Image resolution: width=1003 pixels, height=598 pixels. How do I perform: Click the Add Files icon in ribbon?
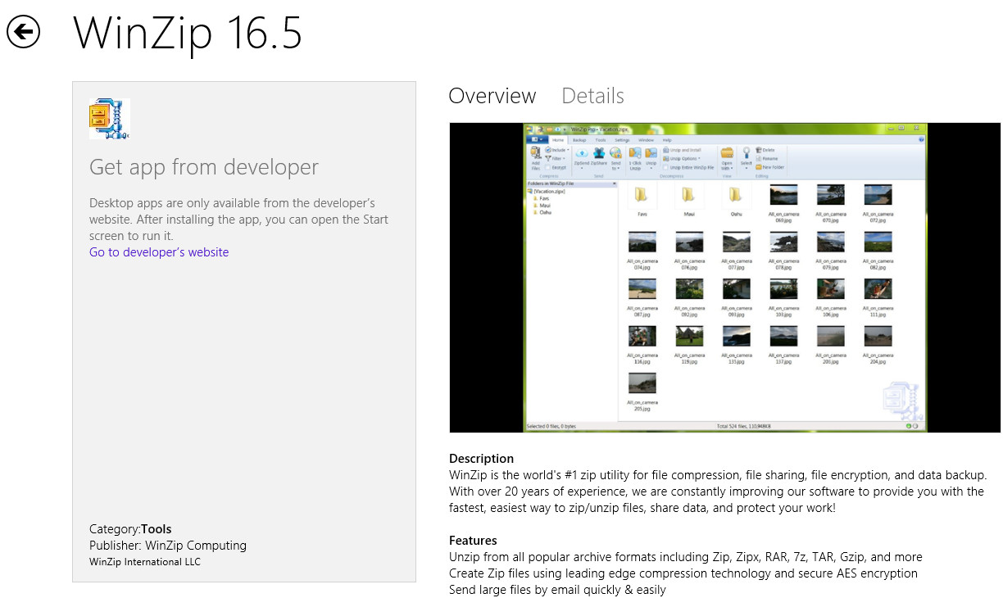[535, 154]
